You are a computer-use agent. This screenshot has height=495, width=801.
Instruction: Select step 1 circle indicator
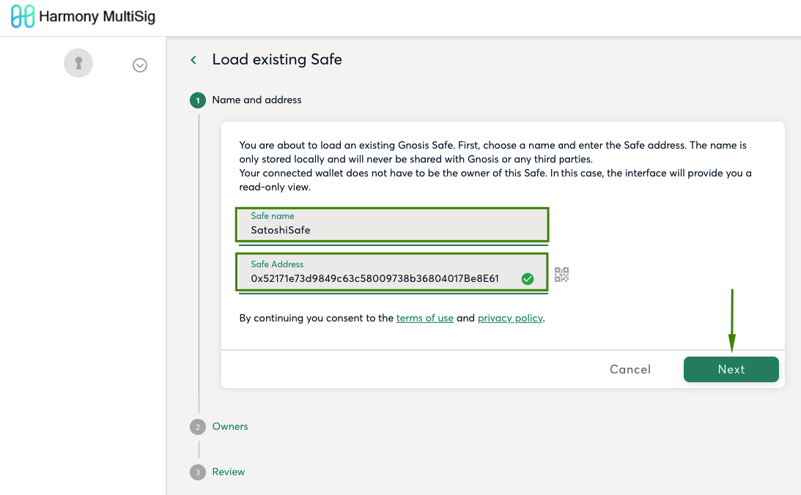pos(198,100)
